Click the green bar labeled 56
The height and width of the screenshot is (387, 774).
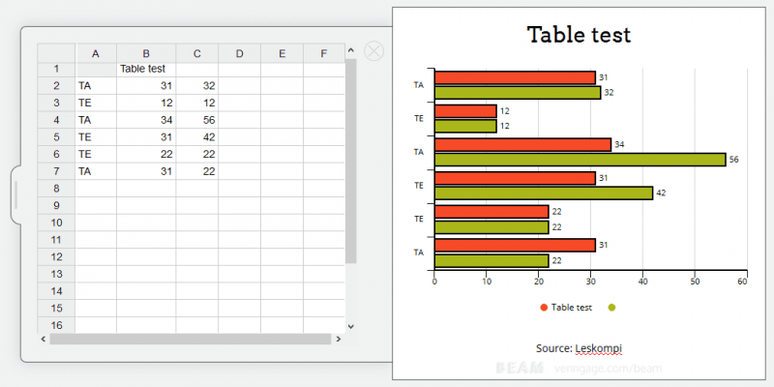click(x=580, y=160)
